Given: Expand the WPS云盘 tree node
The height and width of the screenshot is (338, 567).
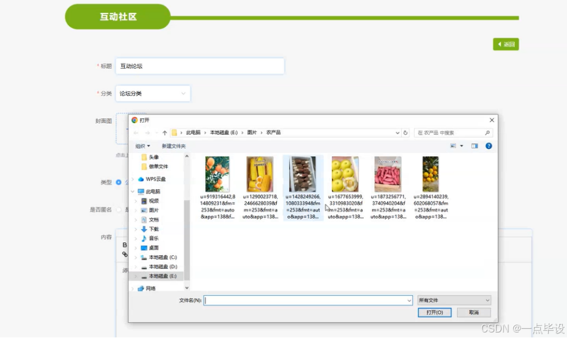Looking at the screenshot, I should click(x=133, y=179).
